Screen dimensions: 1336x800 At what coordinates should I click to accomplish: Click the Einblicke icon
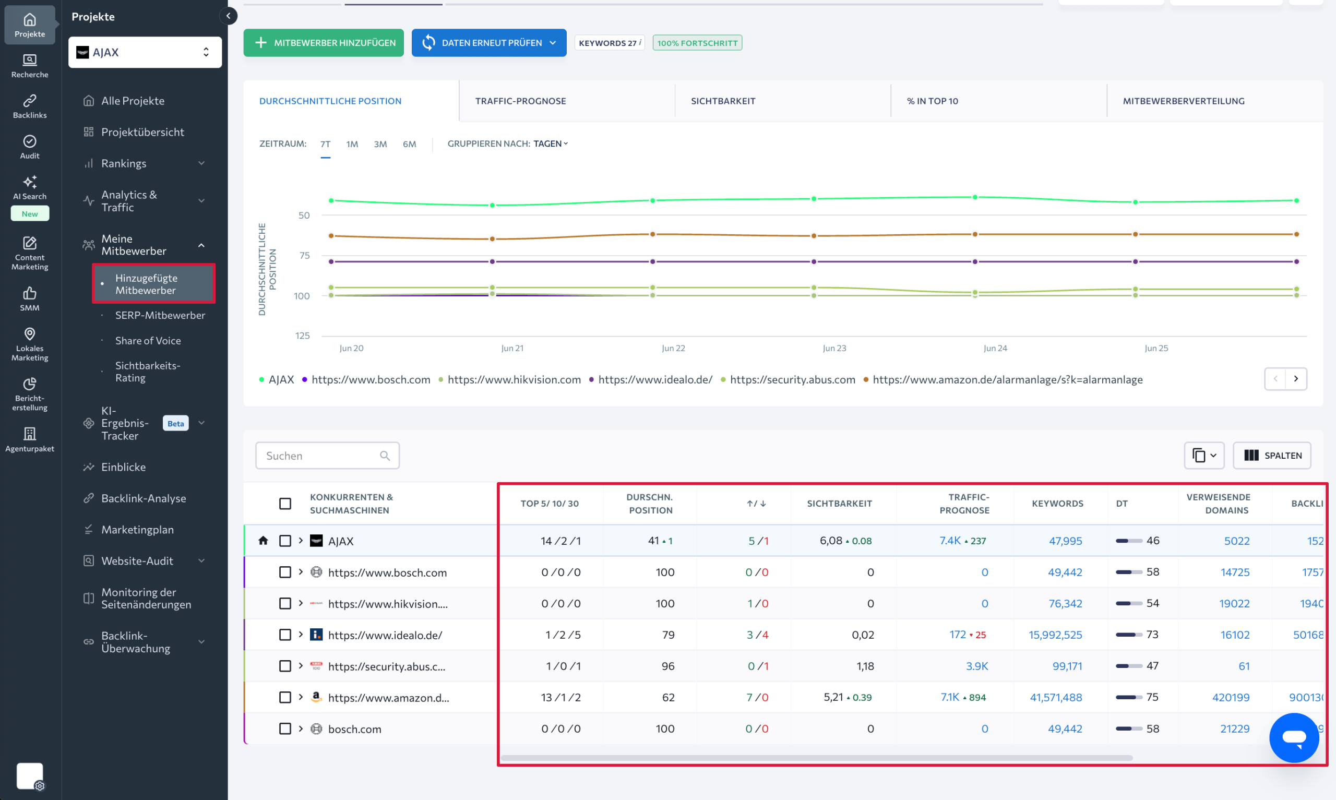click(x=89, y=467)
